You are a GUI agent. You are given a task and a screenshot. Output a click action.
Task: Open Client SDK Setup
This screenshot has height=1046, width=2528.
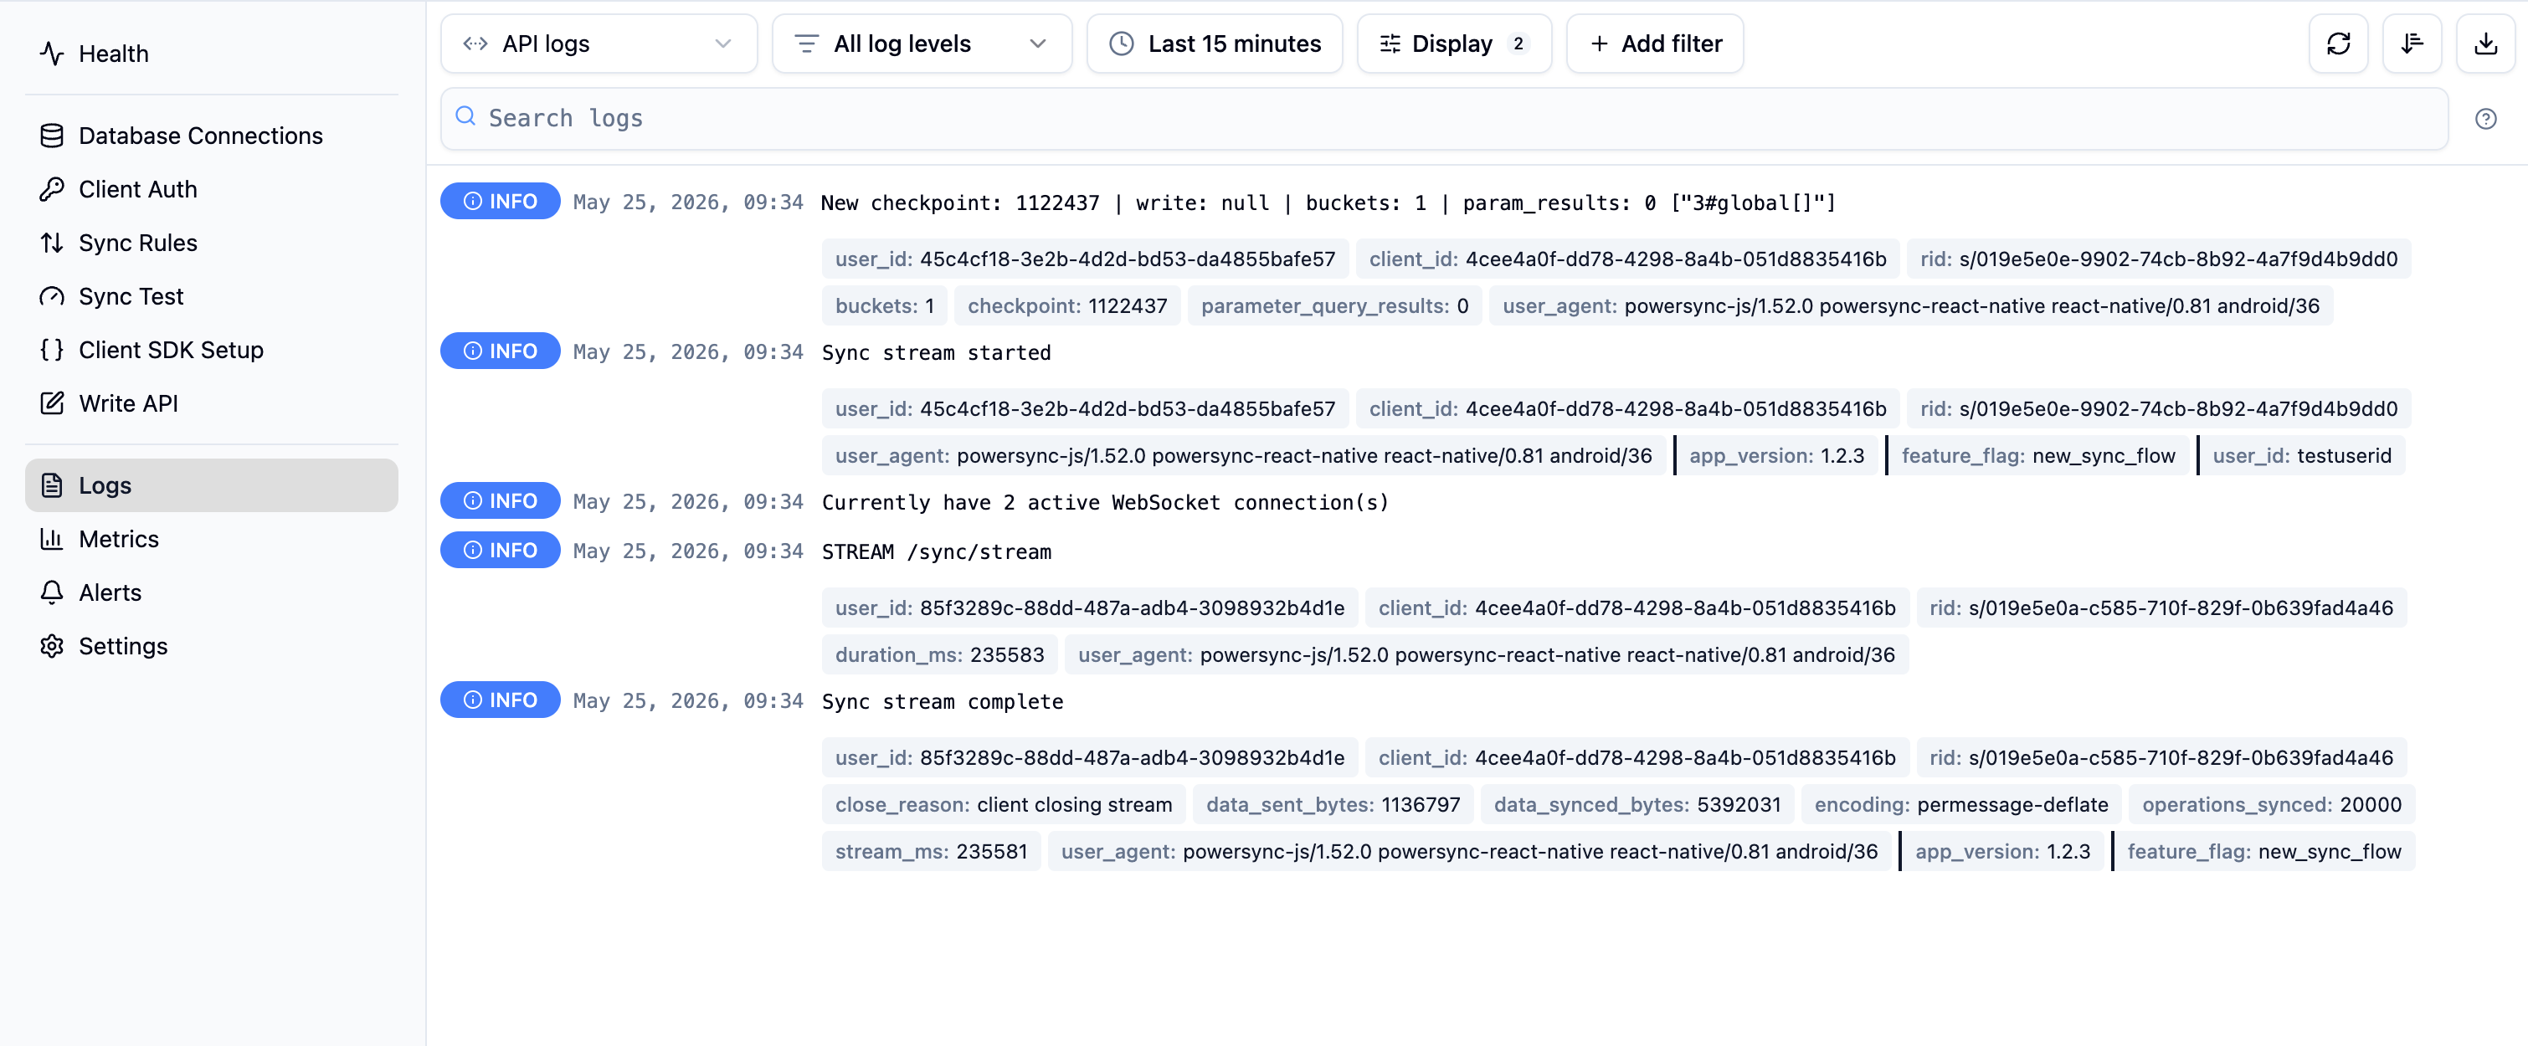pyautogui.click(x=211, y=349)
